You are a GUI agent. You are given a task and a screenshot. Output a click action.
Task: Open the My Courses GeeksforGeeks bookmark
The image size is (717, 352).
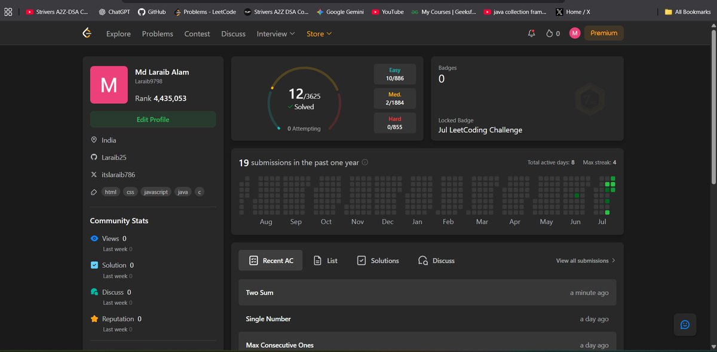pyautogui.click(x=445, y=11)
